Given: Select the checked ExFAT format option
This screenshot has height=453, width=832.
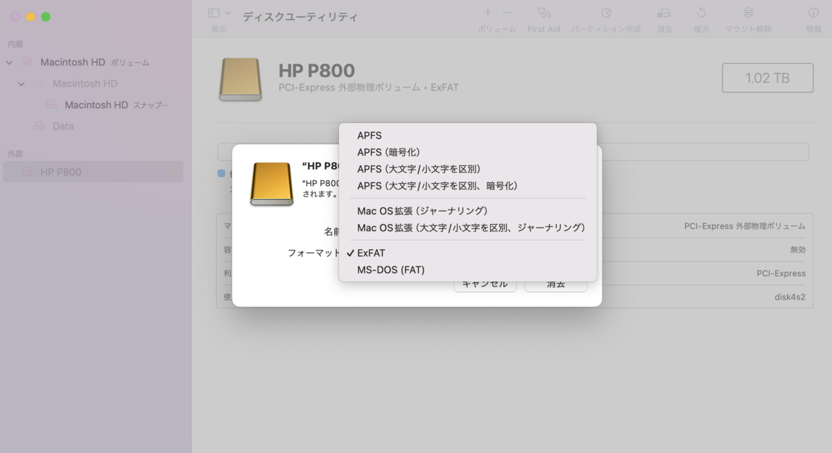Looking at the screenshot, I should pyautogui.click(x=468, y=253).
